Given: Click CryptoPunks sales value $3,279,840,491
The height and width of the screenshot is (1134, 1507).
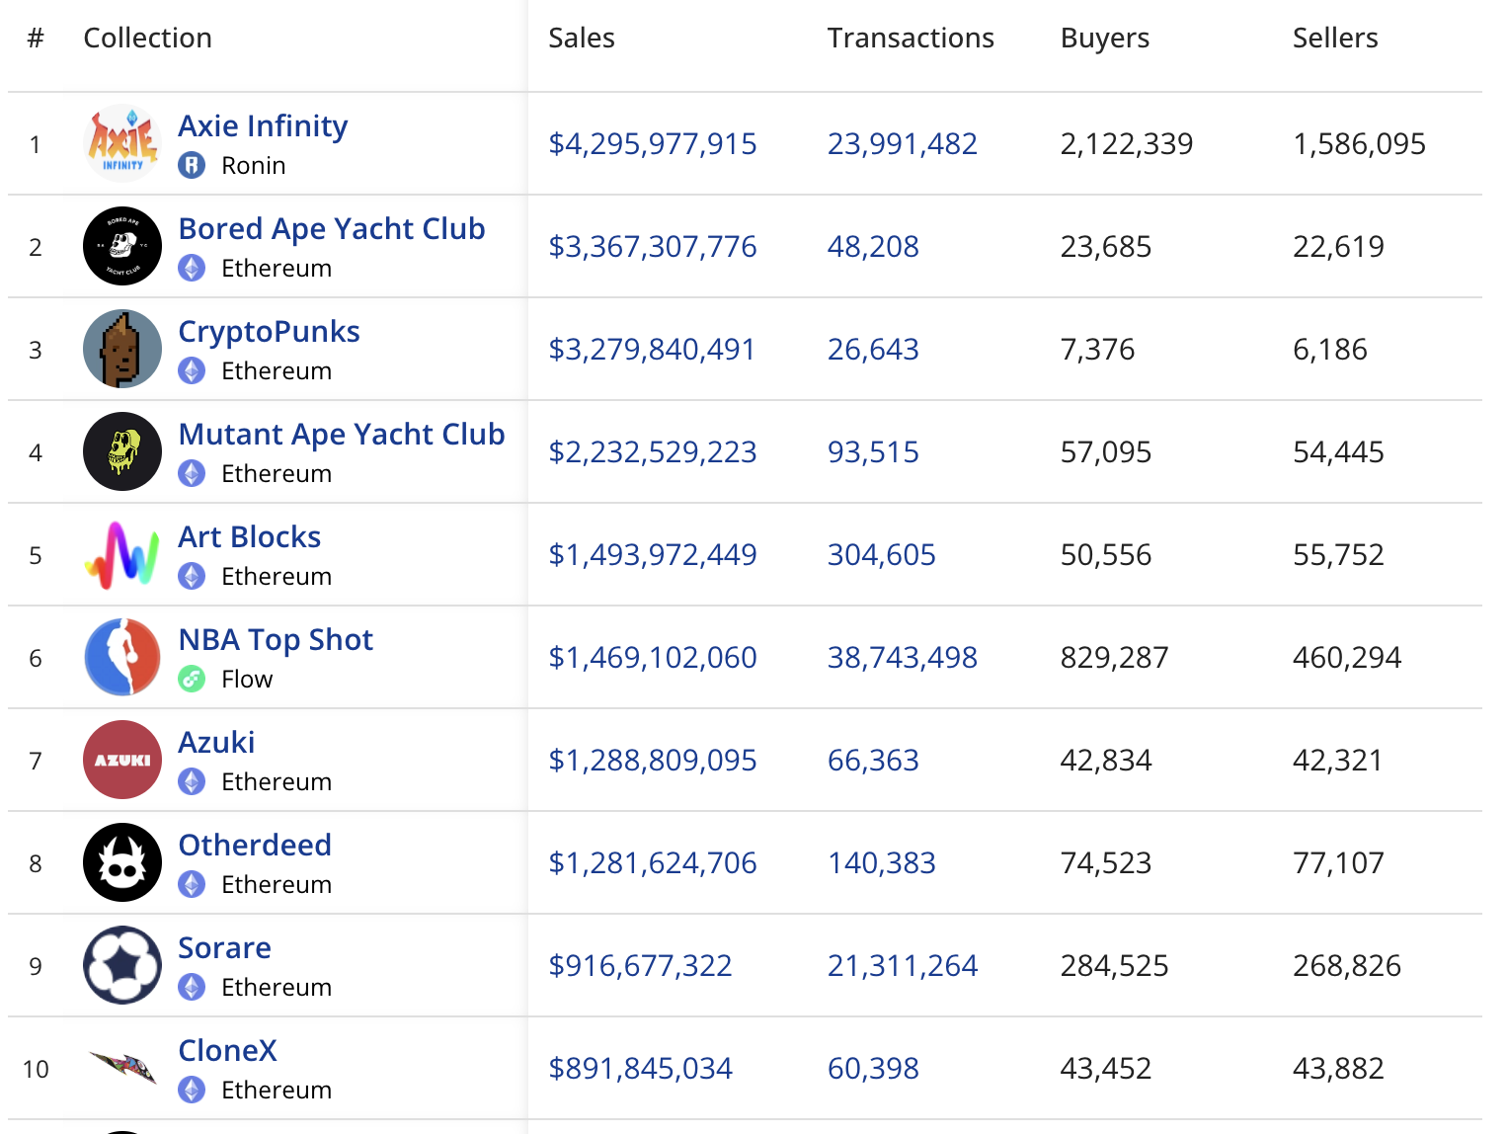Looking at the screenshot, I should pyautogui.click(x=652, y=350).
